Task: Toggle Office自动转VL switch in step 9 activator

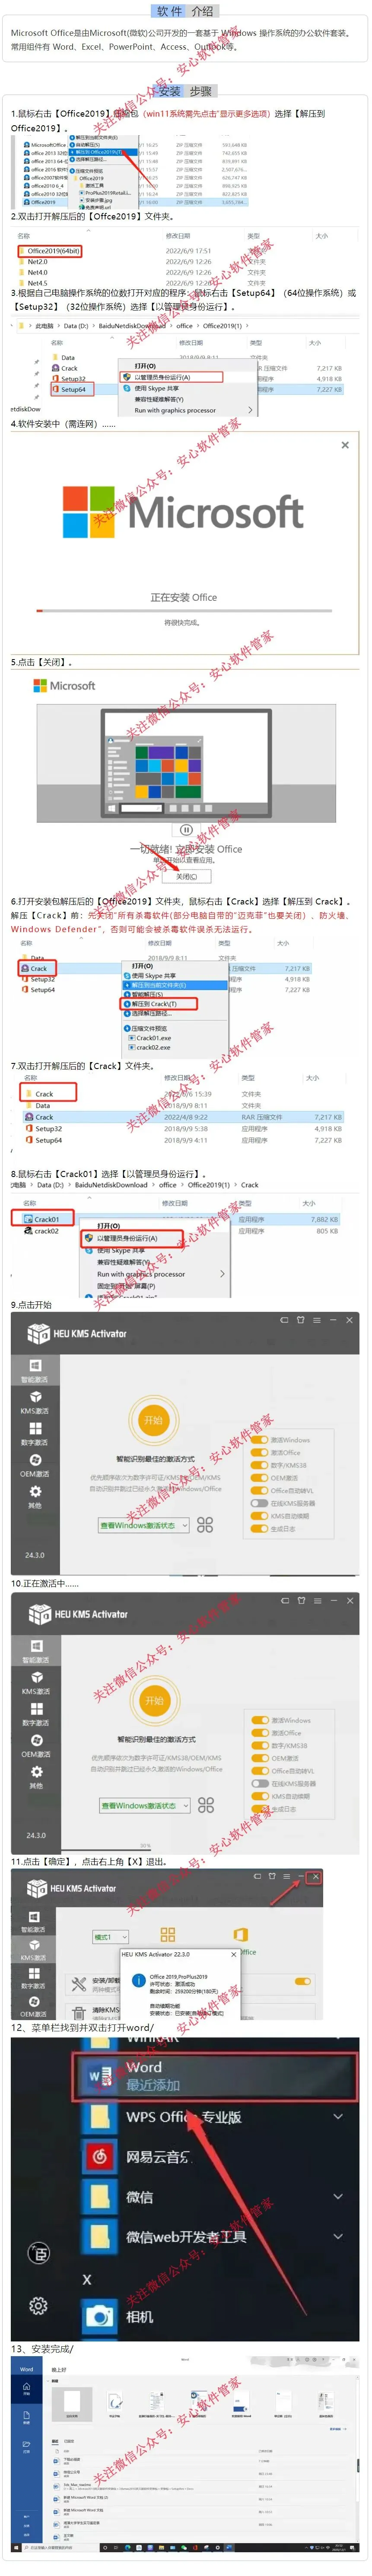Action: click(x=259, y=1490)
